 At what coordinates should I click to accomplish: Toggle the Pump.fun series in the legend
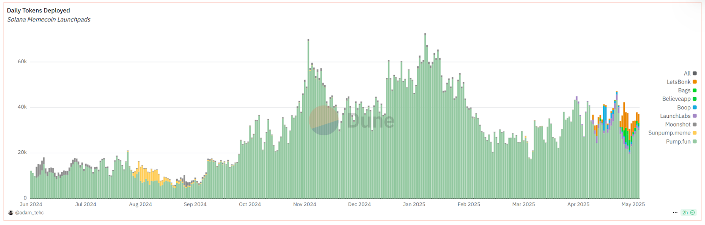678,142
